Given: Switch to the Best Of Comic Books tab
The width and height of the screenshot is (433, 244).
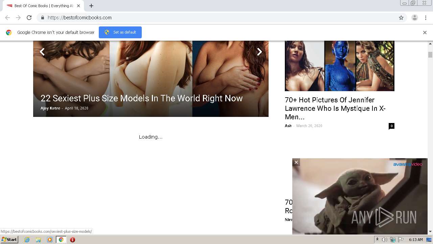Looking at the screenshot, I should click(43, 6).
